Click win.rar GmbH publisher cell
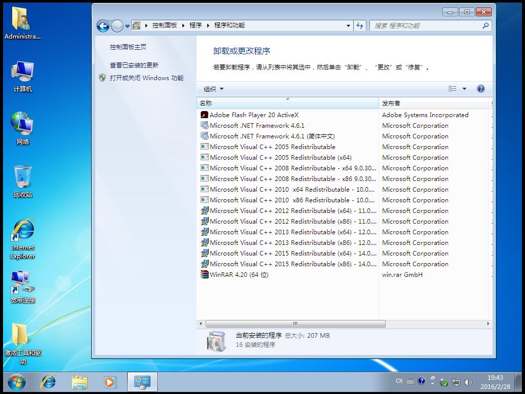This screenshot has width=525, height=394. pos(402,275)
